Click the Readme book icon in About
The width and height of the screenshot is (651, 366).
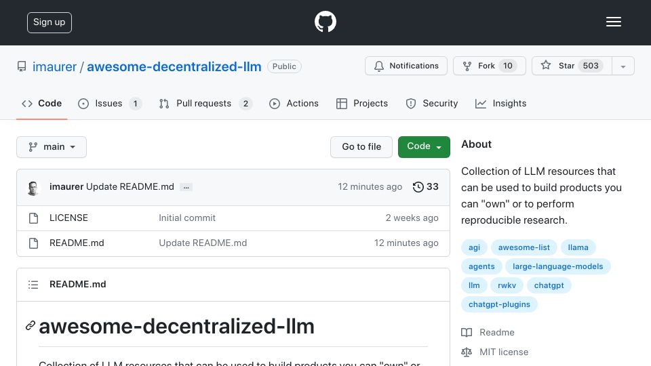pyautogui.click(x=467, y=332)
